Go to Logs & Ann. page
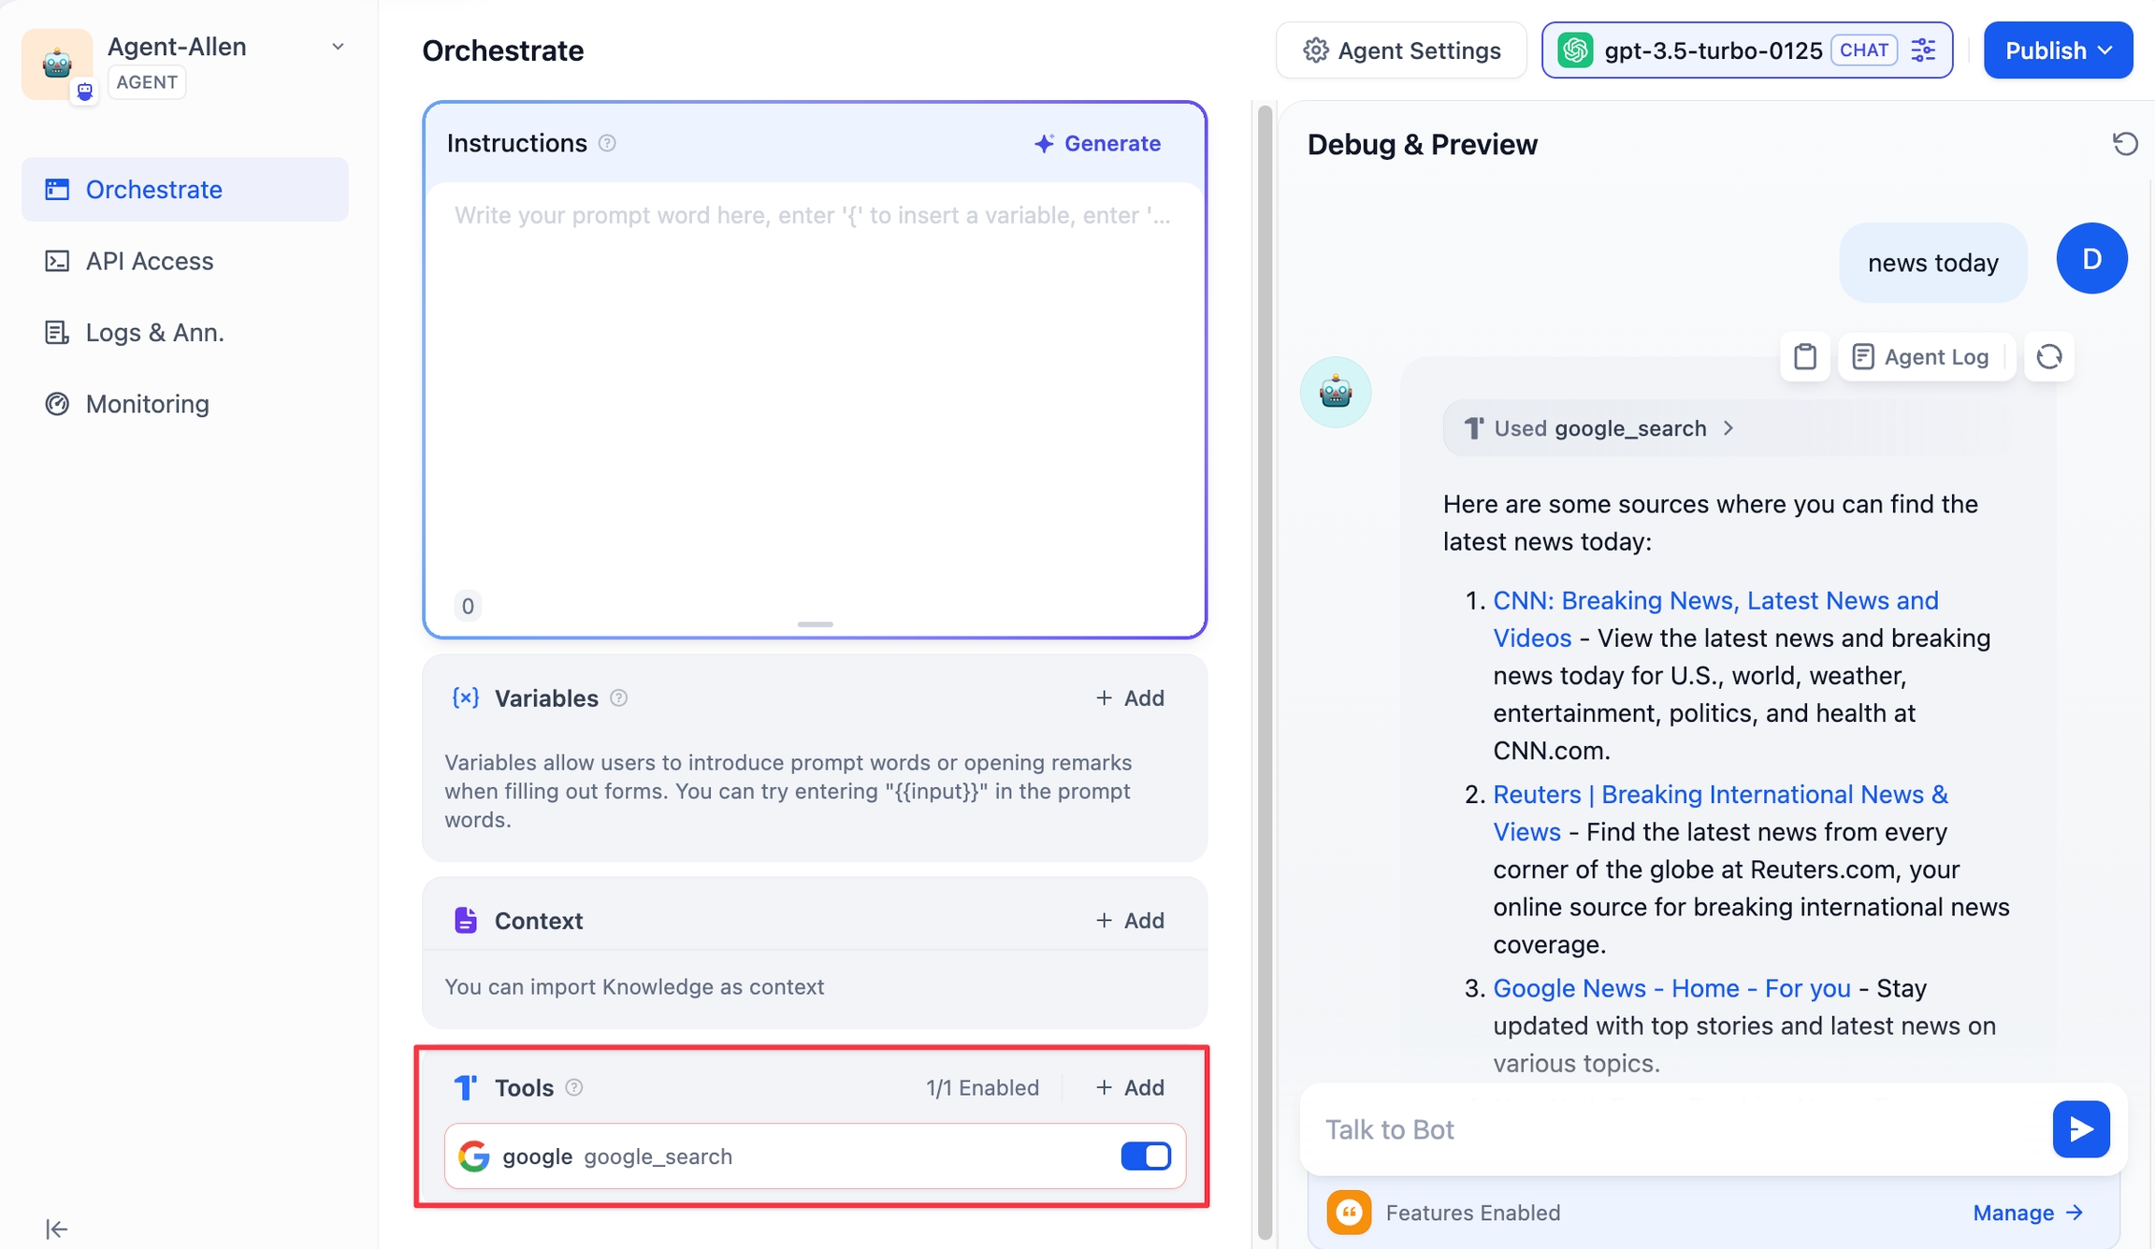Screen dimensions: 2155x1249 154,333
